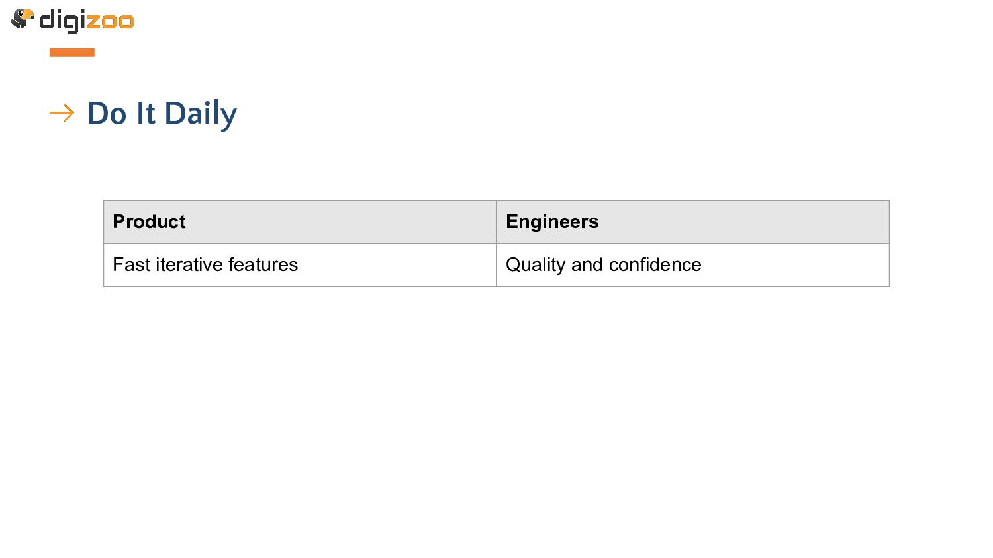993x558 pixels.
Task: Select the "Product" table header cell
Action: (300, 222)
